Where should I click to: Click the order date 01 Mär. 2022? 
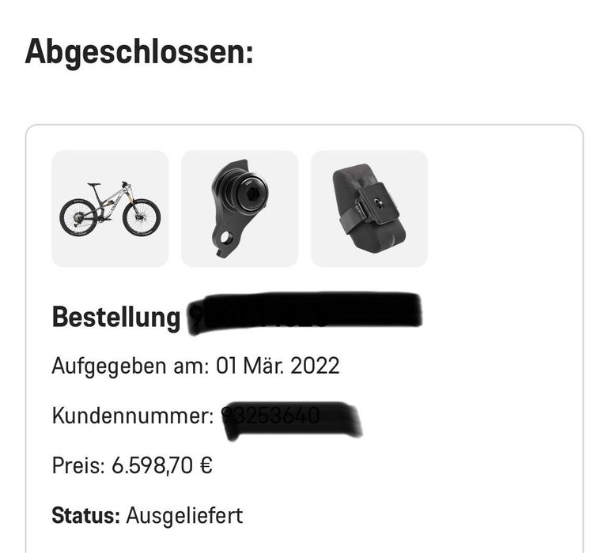(x=278, y=367)
